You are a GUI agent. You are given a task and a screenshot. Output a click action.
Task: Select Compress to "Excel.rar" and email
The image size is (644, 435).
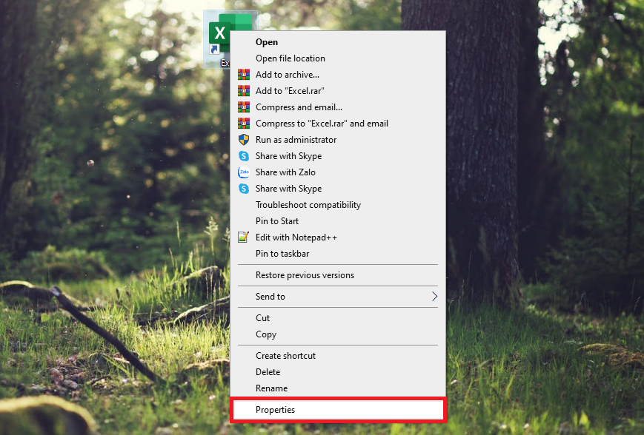[x=338, y=124]
